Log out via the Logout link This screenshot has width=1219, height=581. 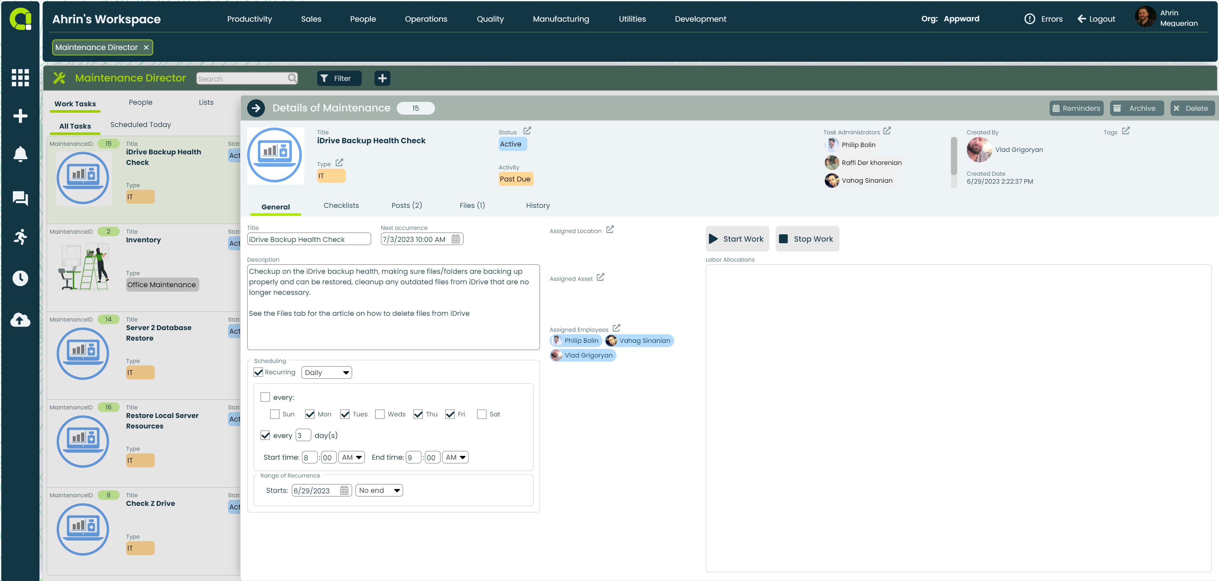(1096, 19)
